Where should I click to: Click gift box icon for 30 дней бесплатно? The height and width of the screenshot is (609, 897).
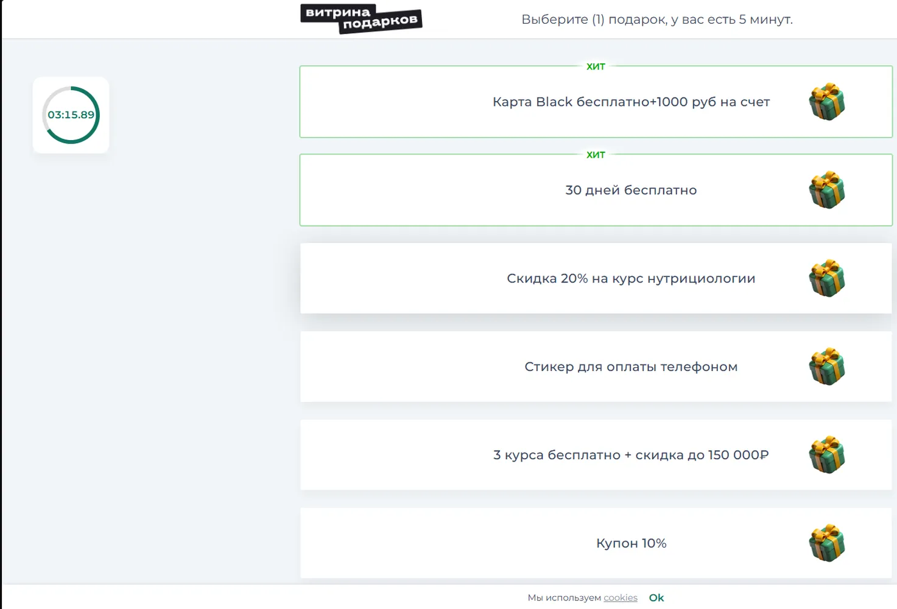coord(827,190)
